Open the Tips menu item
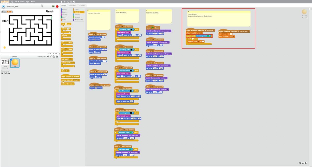312x167 pixels. tap(28, 2)
